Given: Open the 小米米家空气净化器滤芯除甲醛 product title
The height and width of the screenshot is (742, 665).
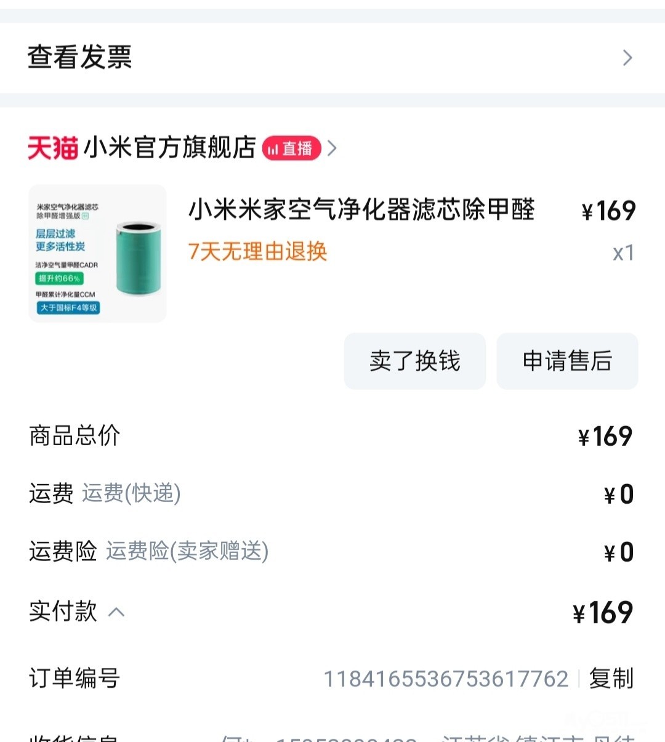Looking at the screenshot, I should pyautogui.click(x=361, y=210).
